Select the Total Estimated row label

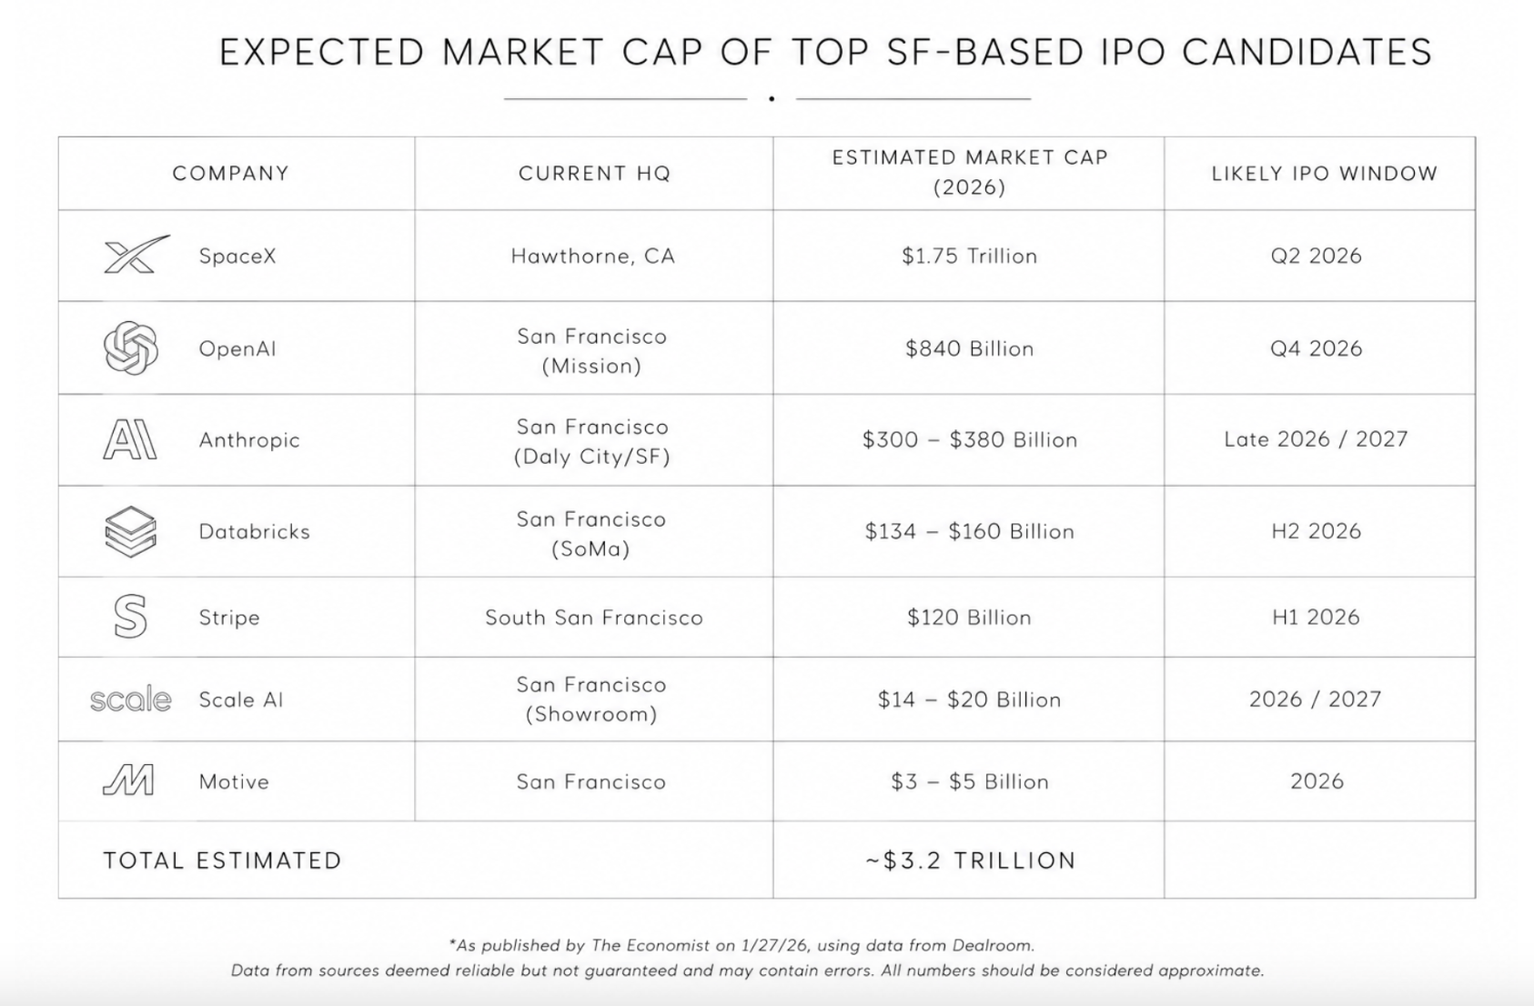(x=222, y=860)
